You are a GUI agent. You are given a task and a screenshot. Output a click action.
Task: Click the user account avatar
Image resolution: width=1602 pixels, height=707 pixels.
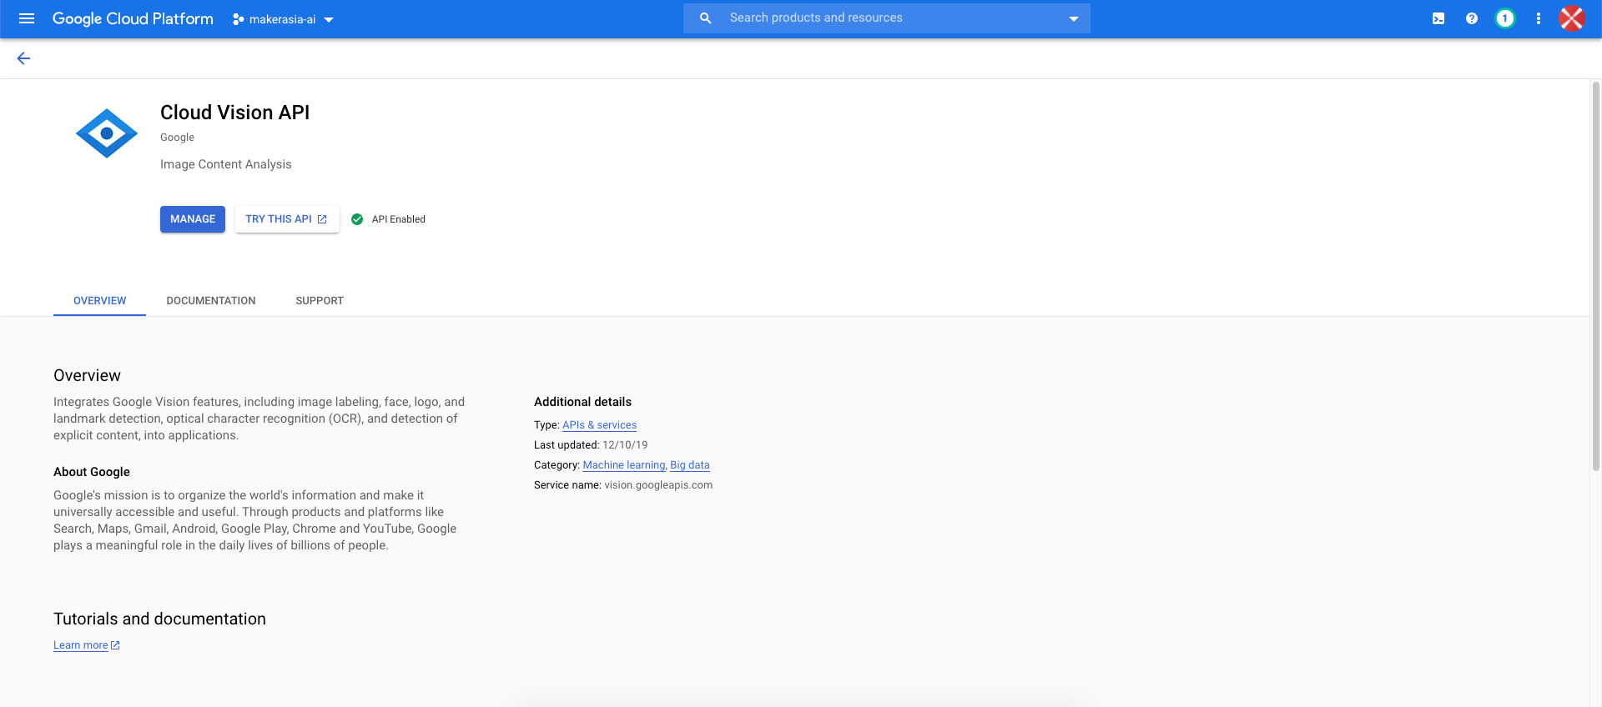1572,18
